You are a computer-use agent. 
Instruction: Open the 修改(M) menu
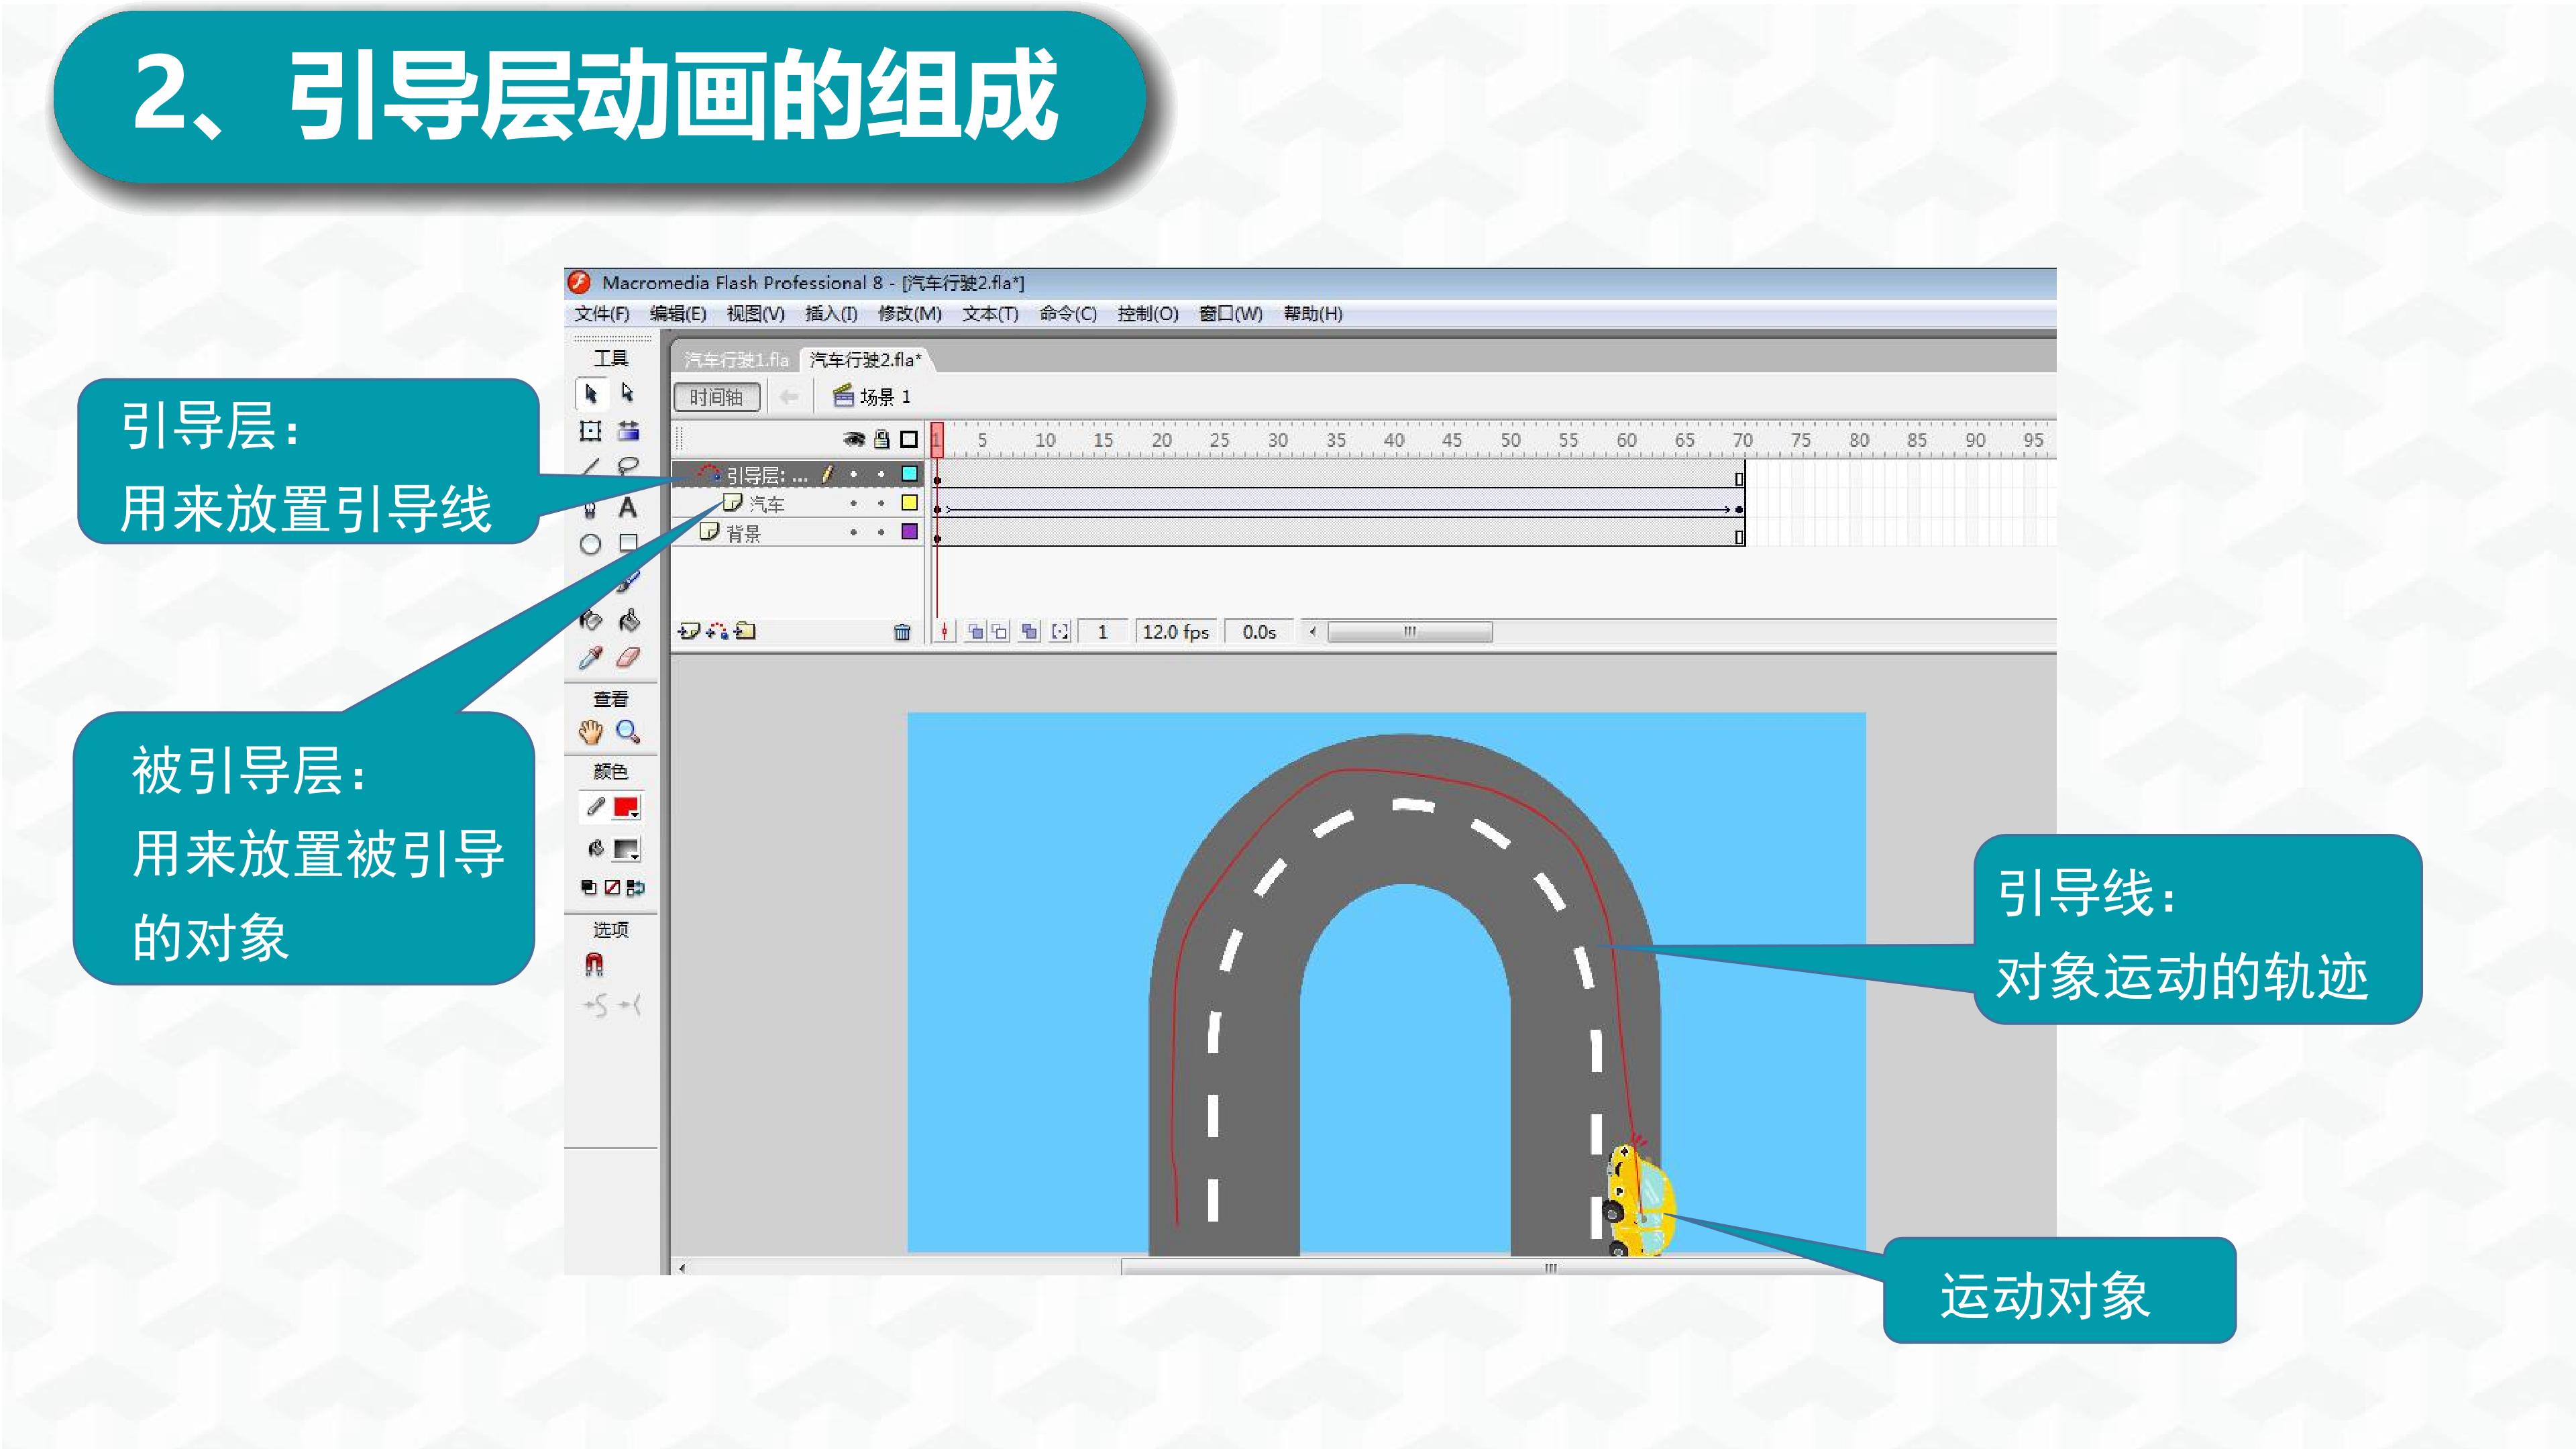(x=910, y=314)
